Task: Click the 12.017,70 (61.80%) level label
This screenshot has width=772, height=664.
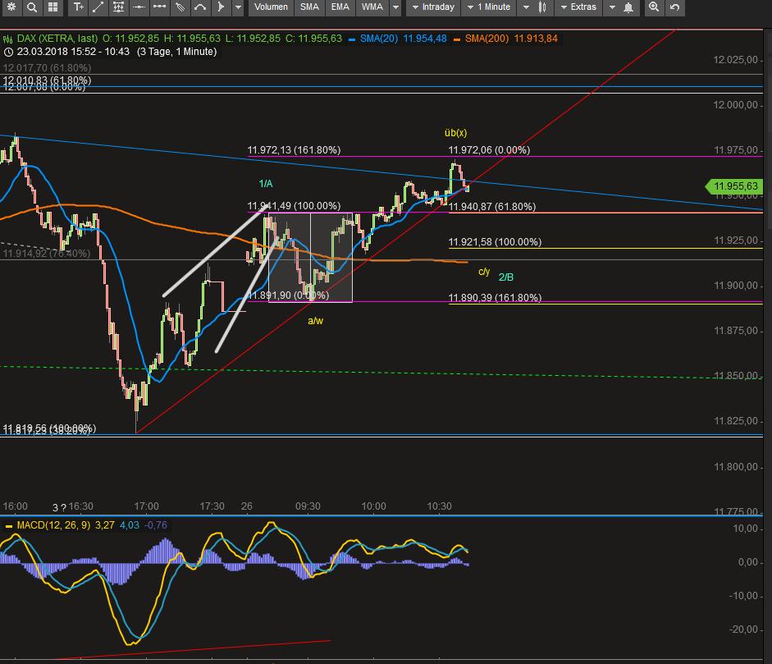Action: click(47, 67)
